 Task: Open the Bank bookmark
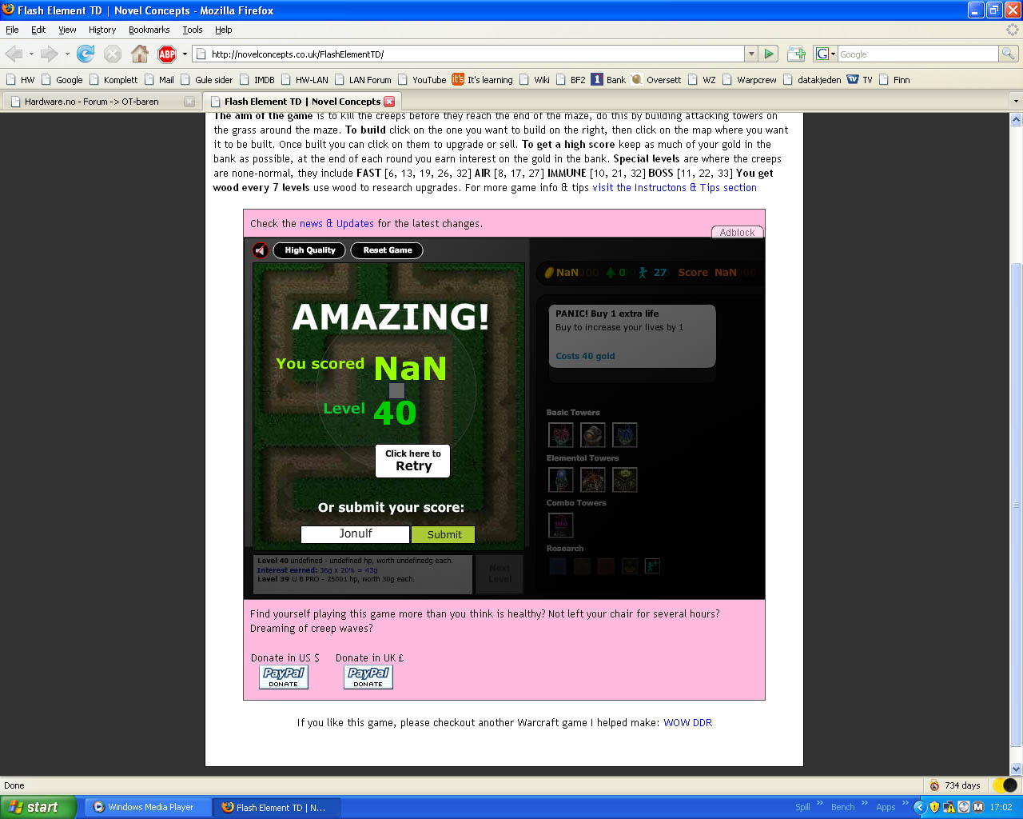608,80
